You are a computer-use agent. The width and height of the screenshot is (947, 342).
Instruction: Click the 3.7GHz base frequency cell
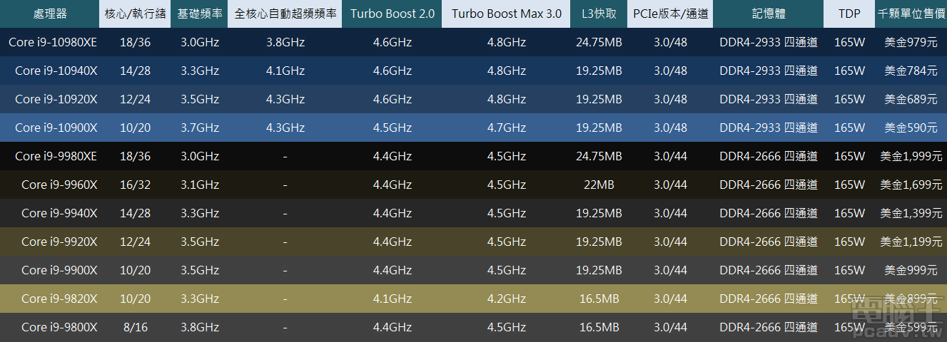[199, 128]
